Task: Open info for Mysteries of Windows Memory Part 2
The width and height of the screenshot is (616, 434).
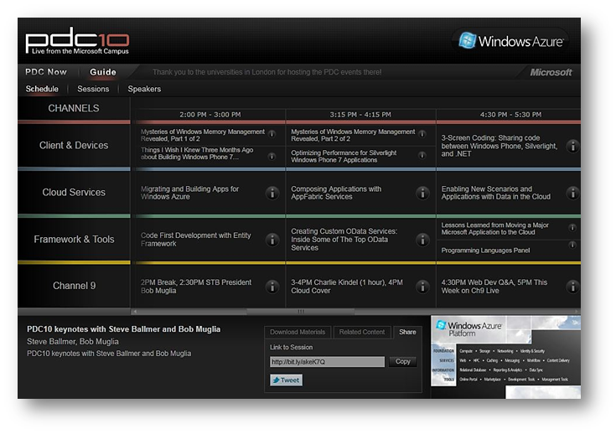Action: click(422, 134)
